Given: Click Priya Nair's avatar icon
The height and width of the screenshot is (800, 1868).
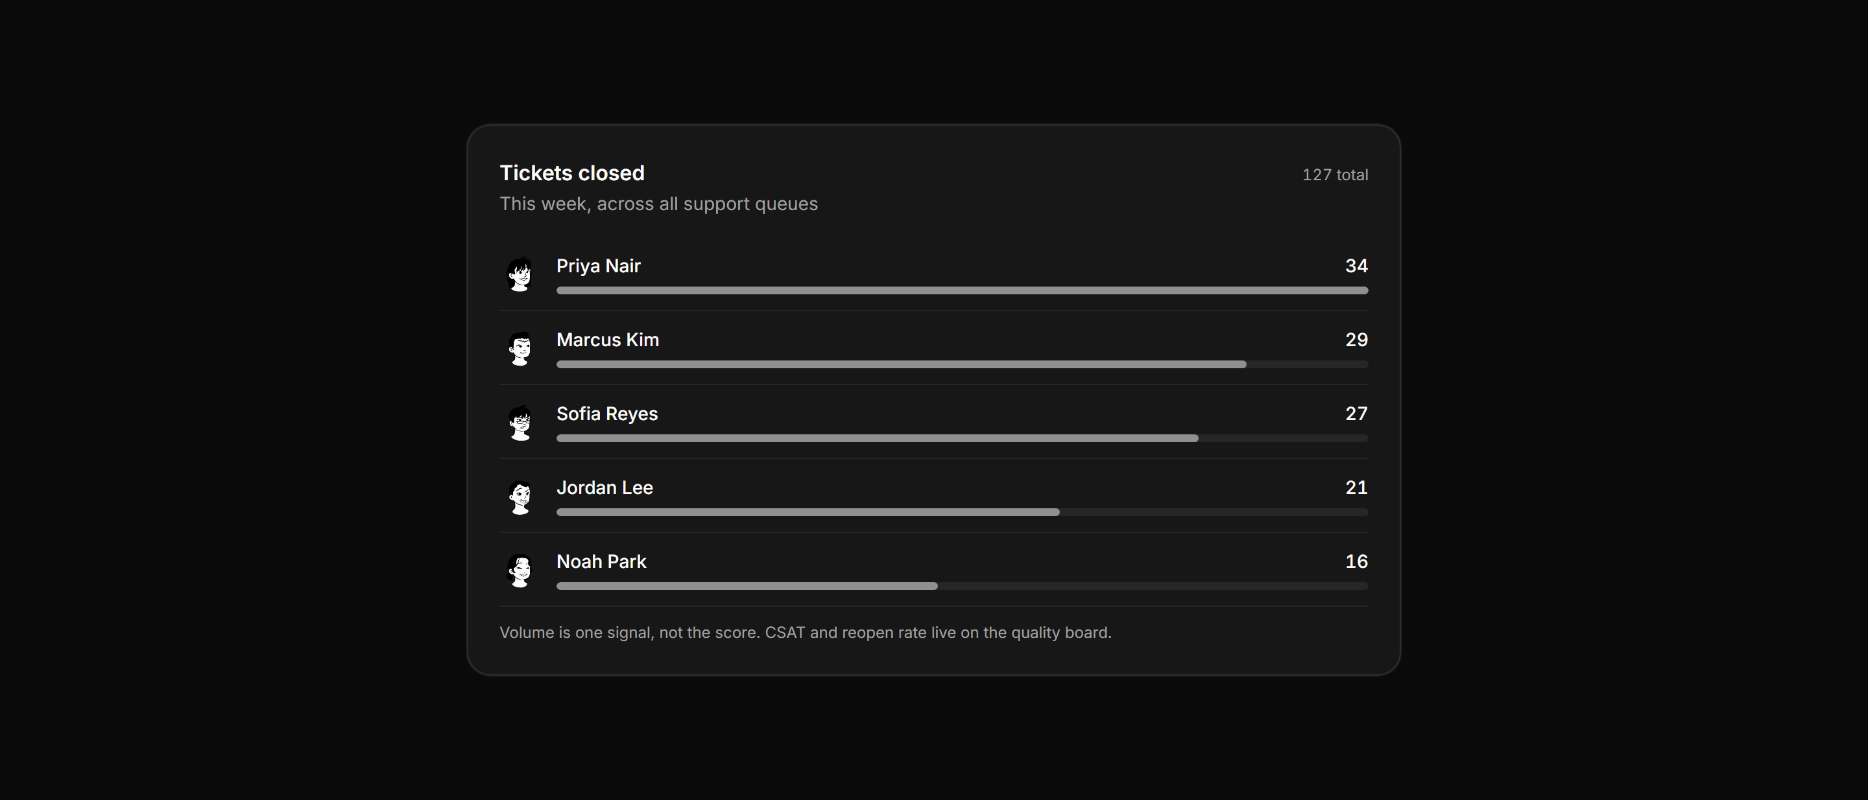Looking at the screenshot, I should click(x=520, y=275).
